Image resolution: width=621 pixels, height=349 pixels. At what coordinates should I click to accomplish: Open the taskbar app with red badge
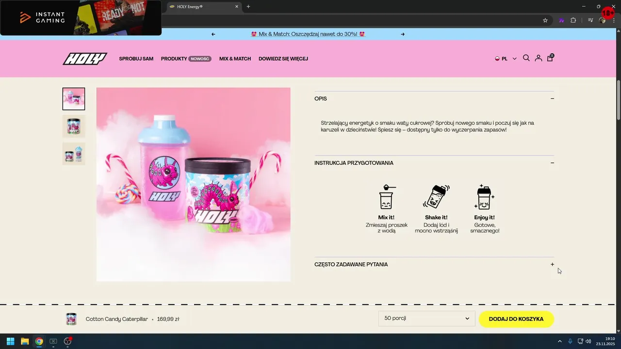[68, 341]
